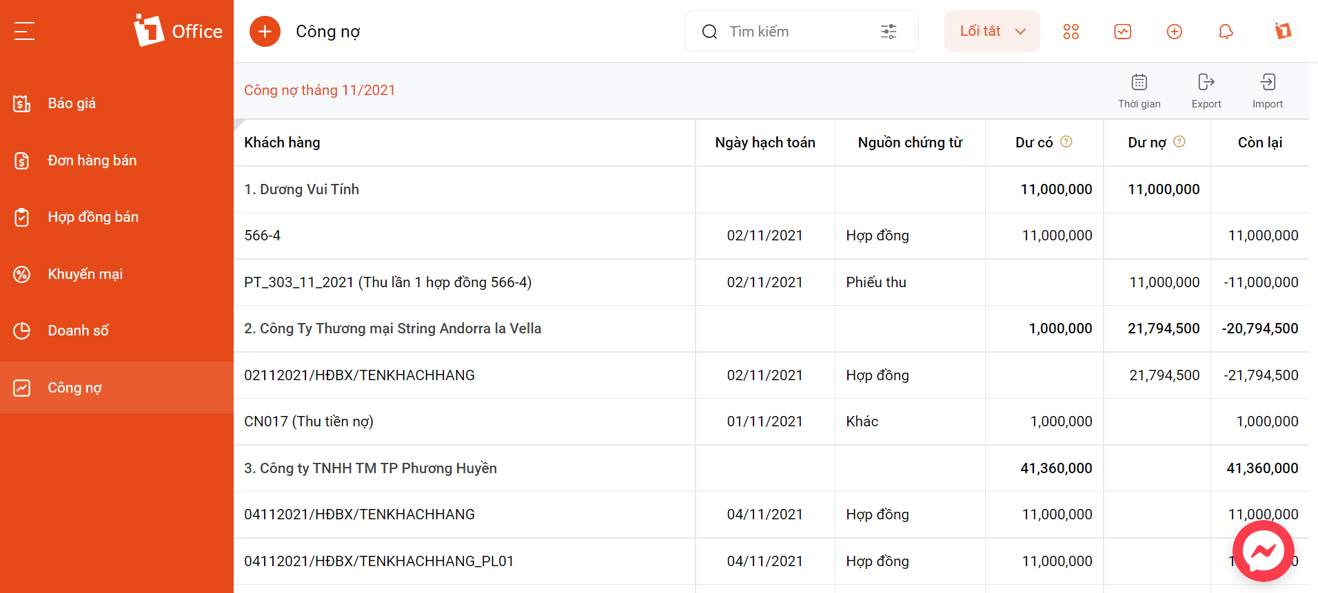Open customer row Dương Vui Tính
This screenshot has width=1318, height=593.
771,189
